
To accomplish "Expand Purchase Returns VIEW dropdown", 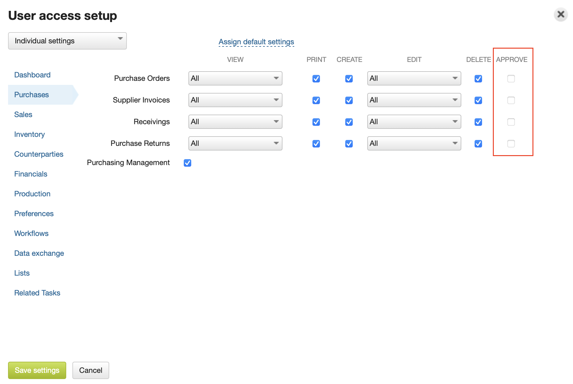I will 235,143.
